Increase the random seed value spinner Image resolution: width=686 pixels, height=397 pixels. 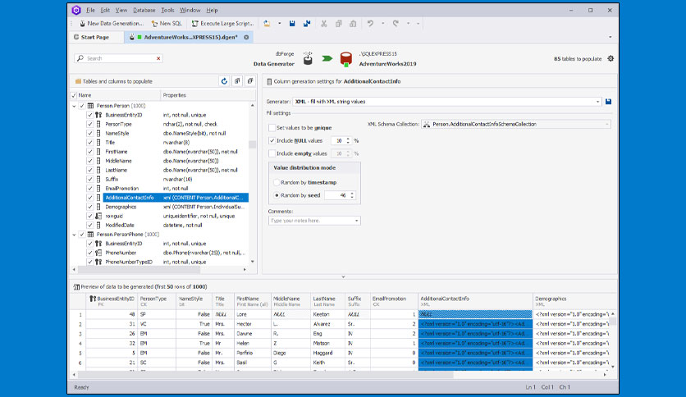pyautogui.click(x=352, y=194)
